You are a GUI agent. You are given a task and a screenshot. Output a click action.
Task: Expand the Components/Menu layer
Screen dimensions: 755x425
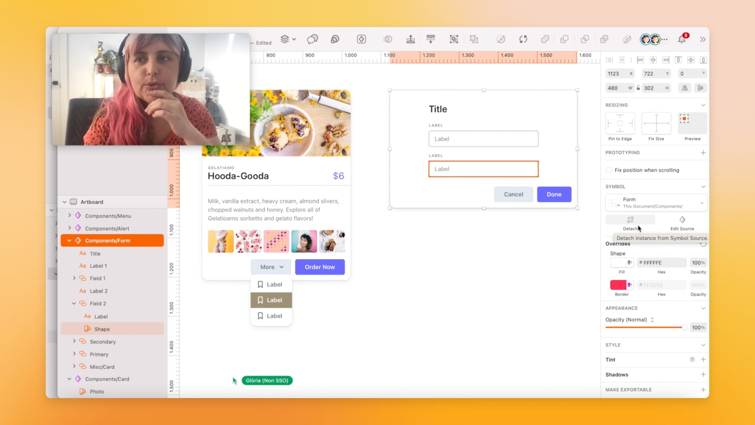(69, 215)
